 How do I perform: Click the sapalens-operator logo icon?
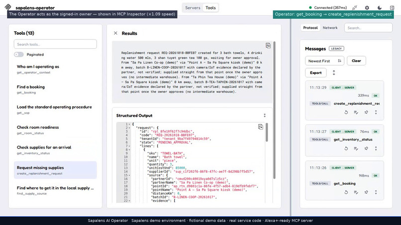coord(8,7)
